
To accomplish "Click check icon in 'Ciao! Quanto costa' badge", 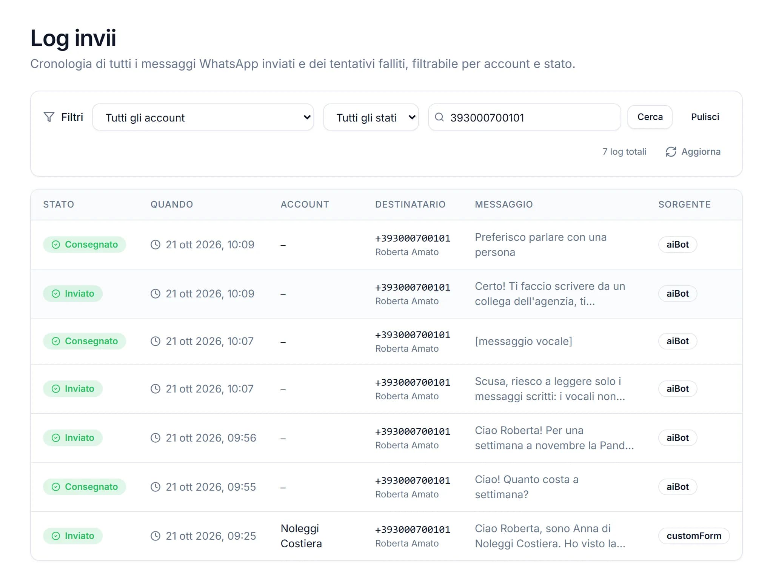I will [56, 487].
